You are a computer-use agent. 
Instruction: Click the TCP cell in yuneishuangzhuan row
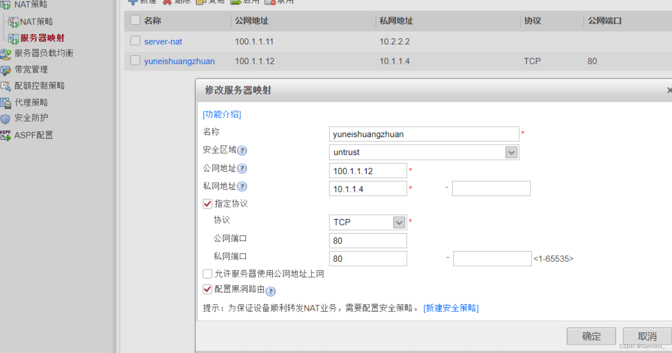pos(532,61)
